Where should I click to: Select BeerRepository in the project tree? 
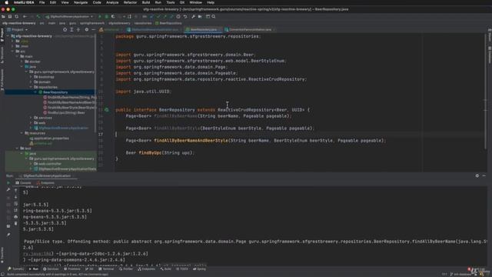coord(55,92)
